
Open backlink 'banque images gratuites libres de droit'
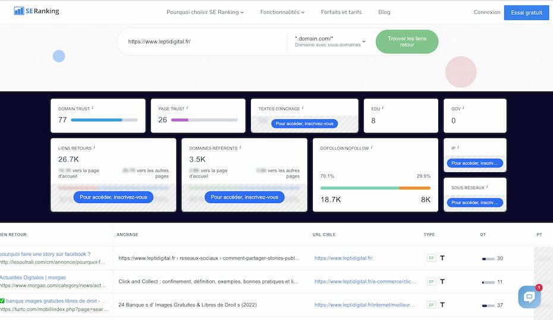[x=52, y=301]
